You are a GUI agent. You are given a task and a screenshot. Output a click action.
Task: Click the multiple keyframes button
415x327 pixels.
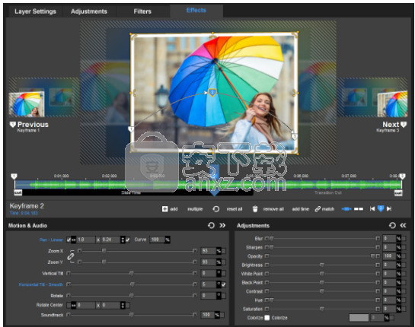(x=195, y=209)
